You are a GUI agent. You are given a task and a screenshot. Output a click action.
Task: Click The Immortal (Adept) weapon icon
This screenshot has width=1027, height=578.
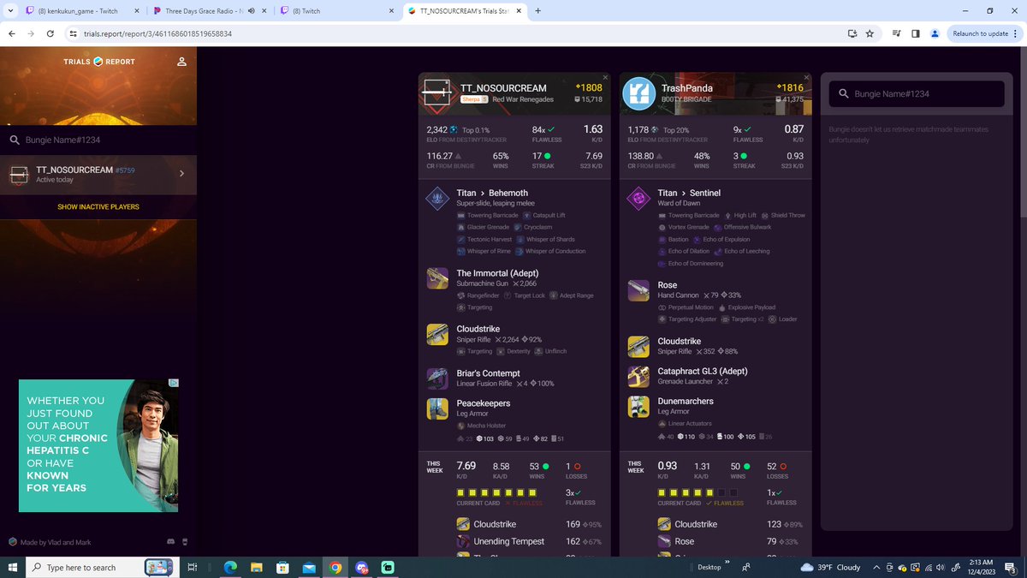(437, 278)
